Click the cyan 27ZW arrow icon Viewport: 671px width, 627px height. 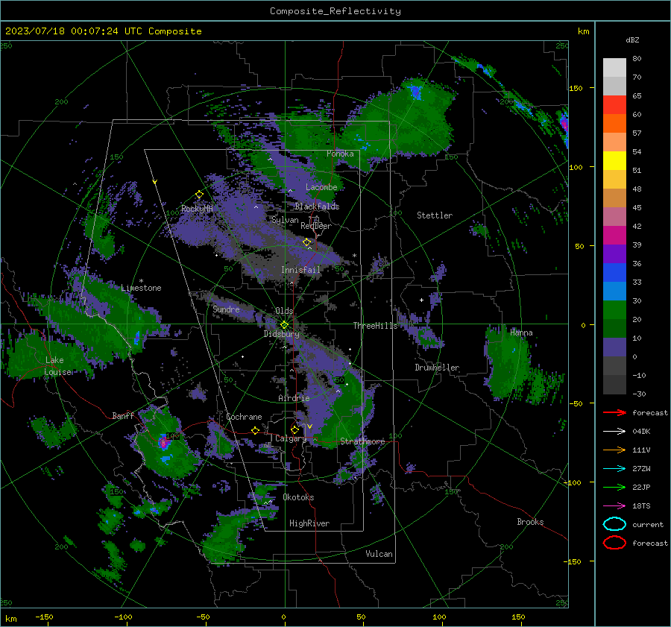(x=614, y=469)
